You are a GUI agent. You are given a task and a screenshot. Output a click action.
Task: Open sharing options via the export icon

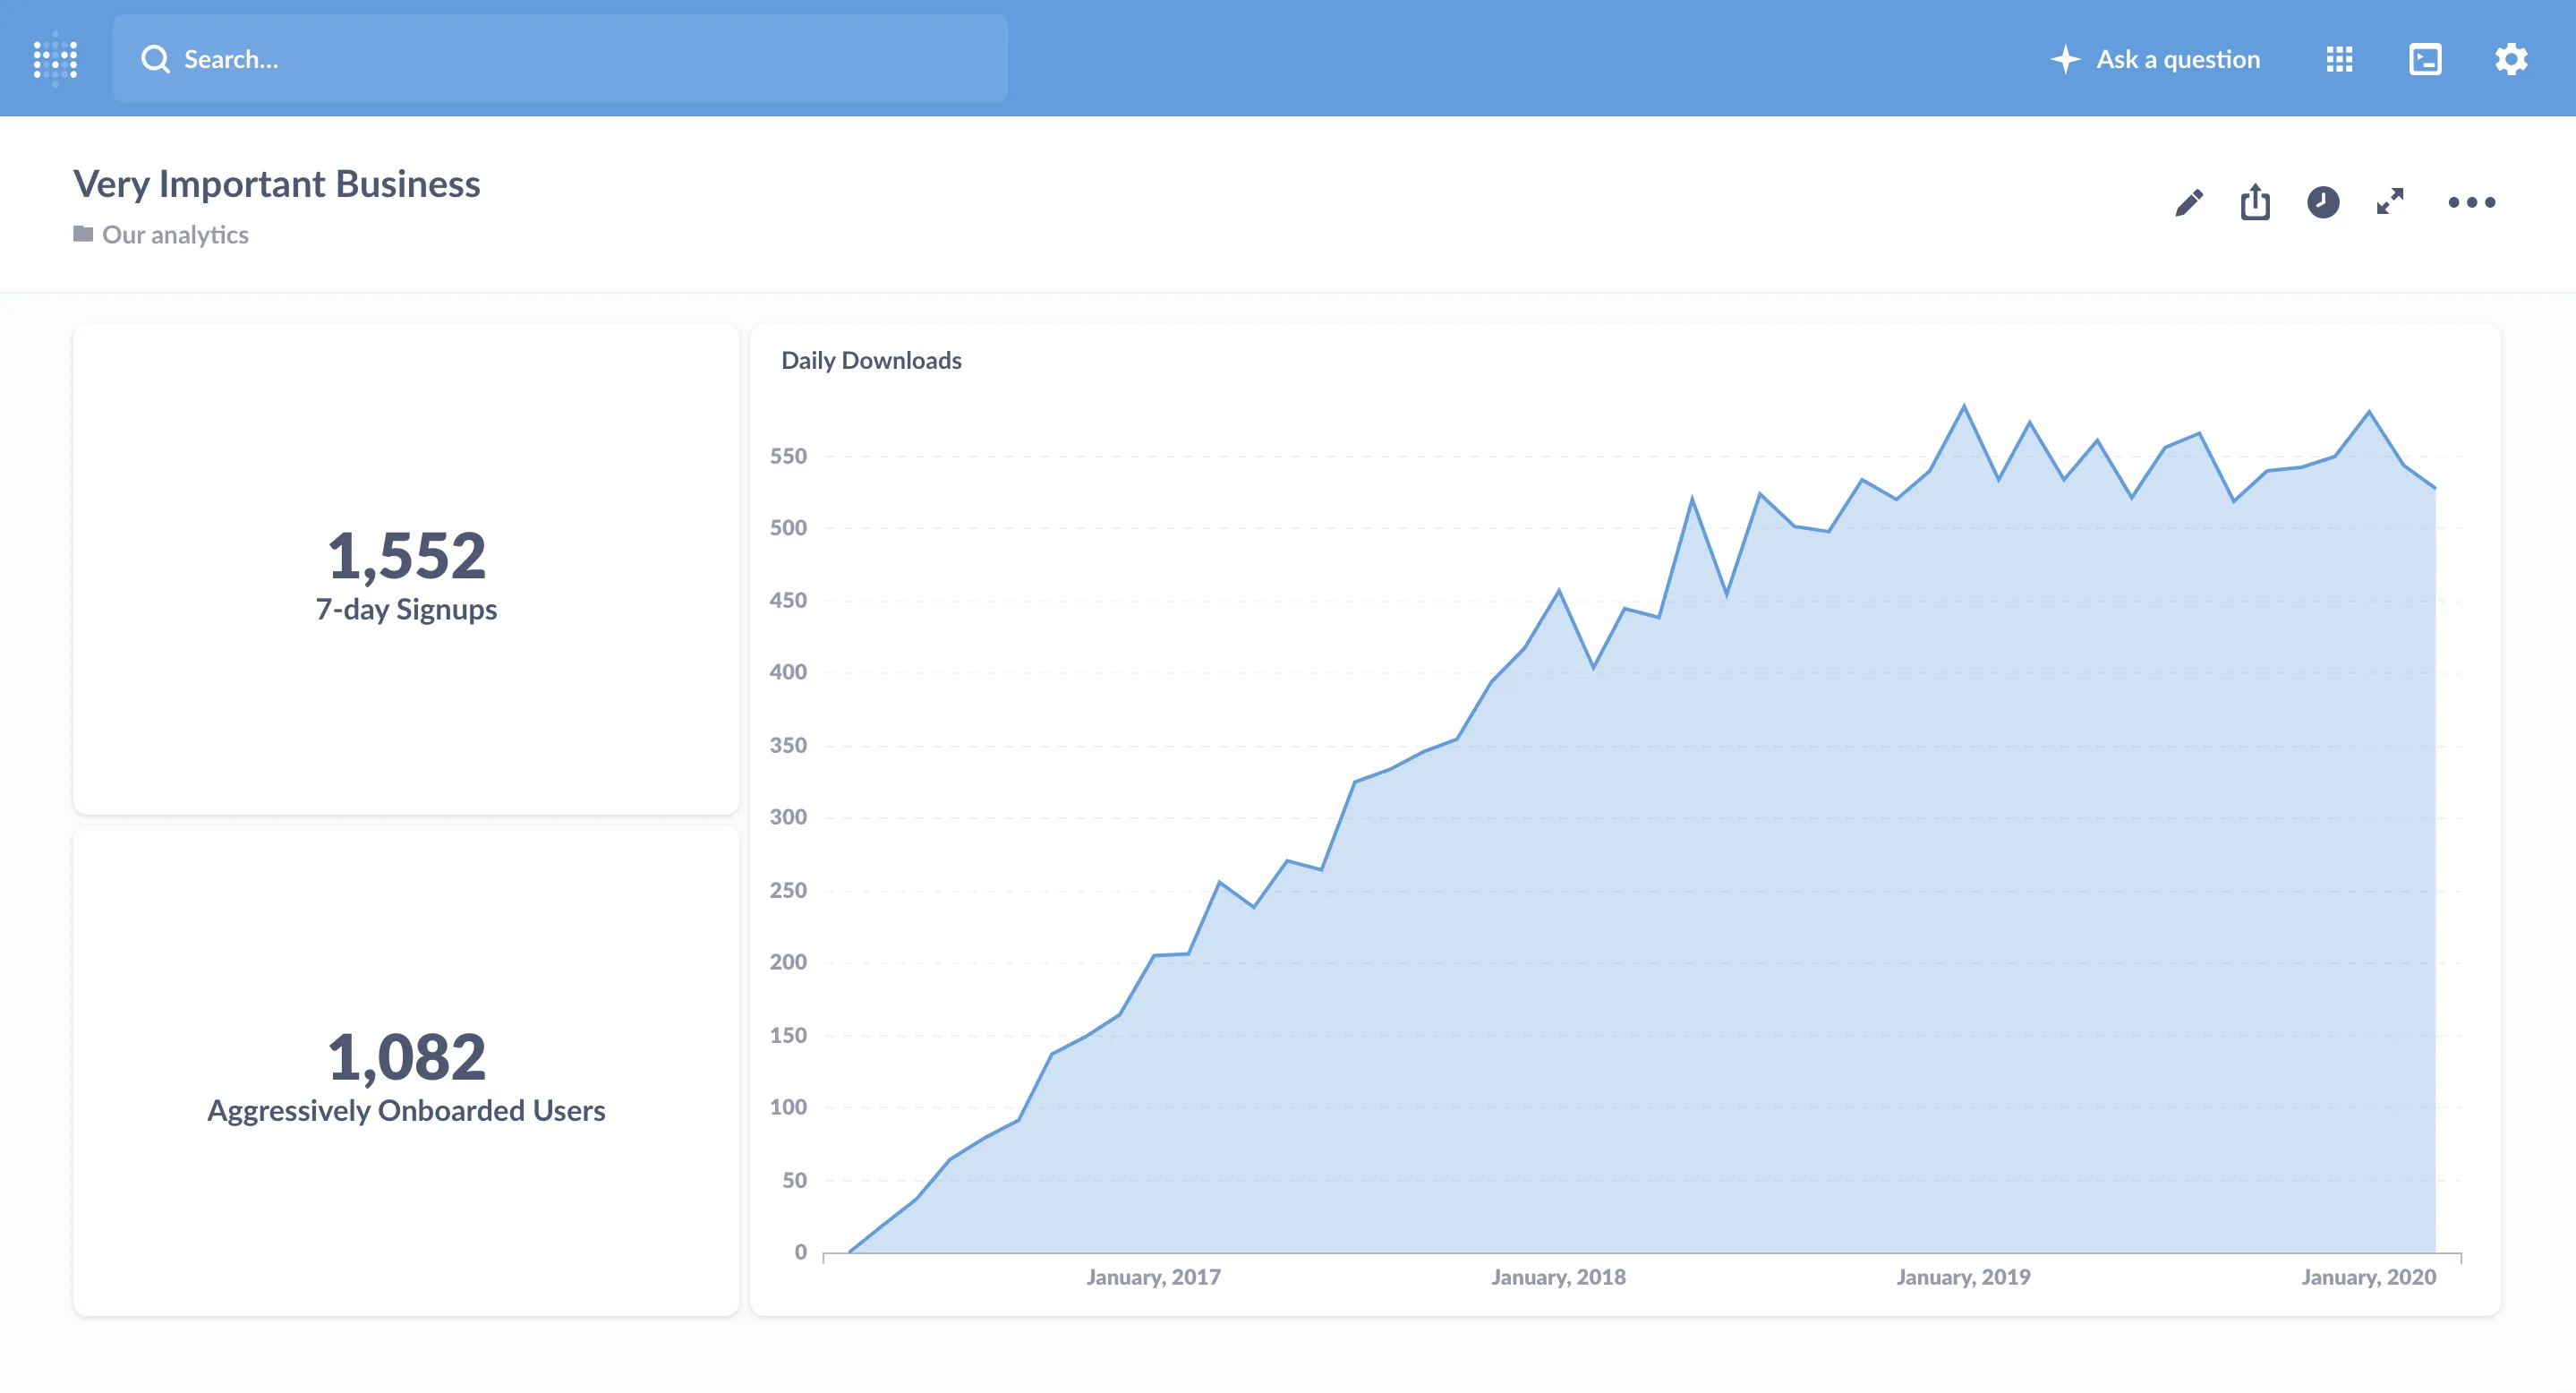[x=2255, y=202]
